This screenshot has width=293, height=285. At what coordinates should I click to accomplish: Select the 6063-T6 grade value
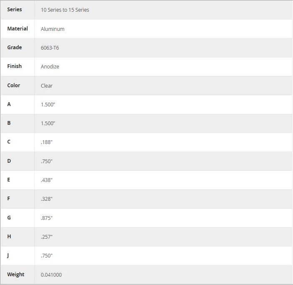pos(50,48)
